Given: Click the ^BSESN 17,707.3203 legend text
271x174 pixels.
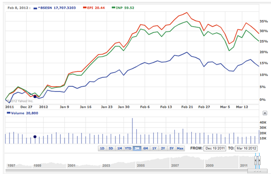Looking at the screenshot, I should pos(57,8).
